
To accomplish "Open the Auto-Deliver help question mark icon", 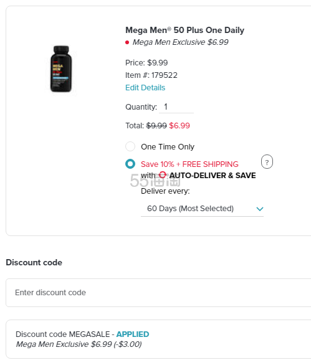I will point(267,162).
